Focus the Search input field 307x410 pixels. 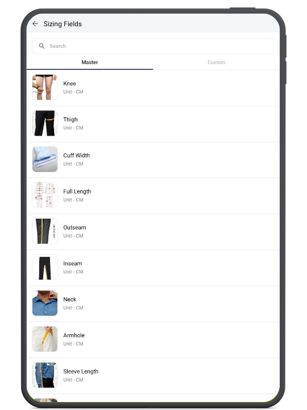pos(153,46)
